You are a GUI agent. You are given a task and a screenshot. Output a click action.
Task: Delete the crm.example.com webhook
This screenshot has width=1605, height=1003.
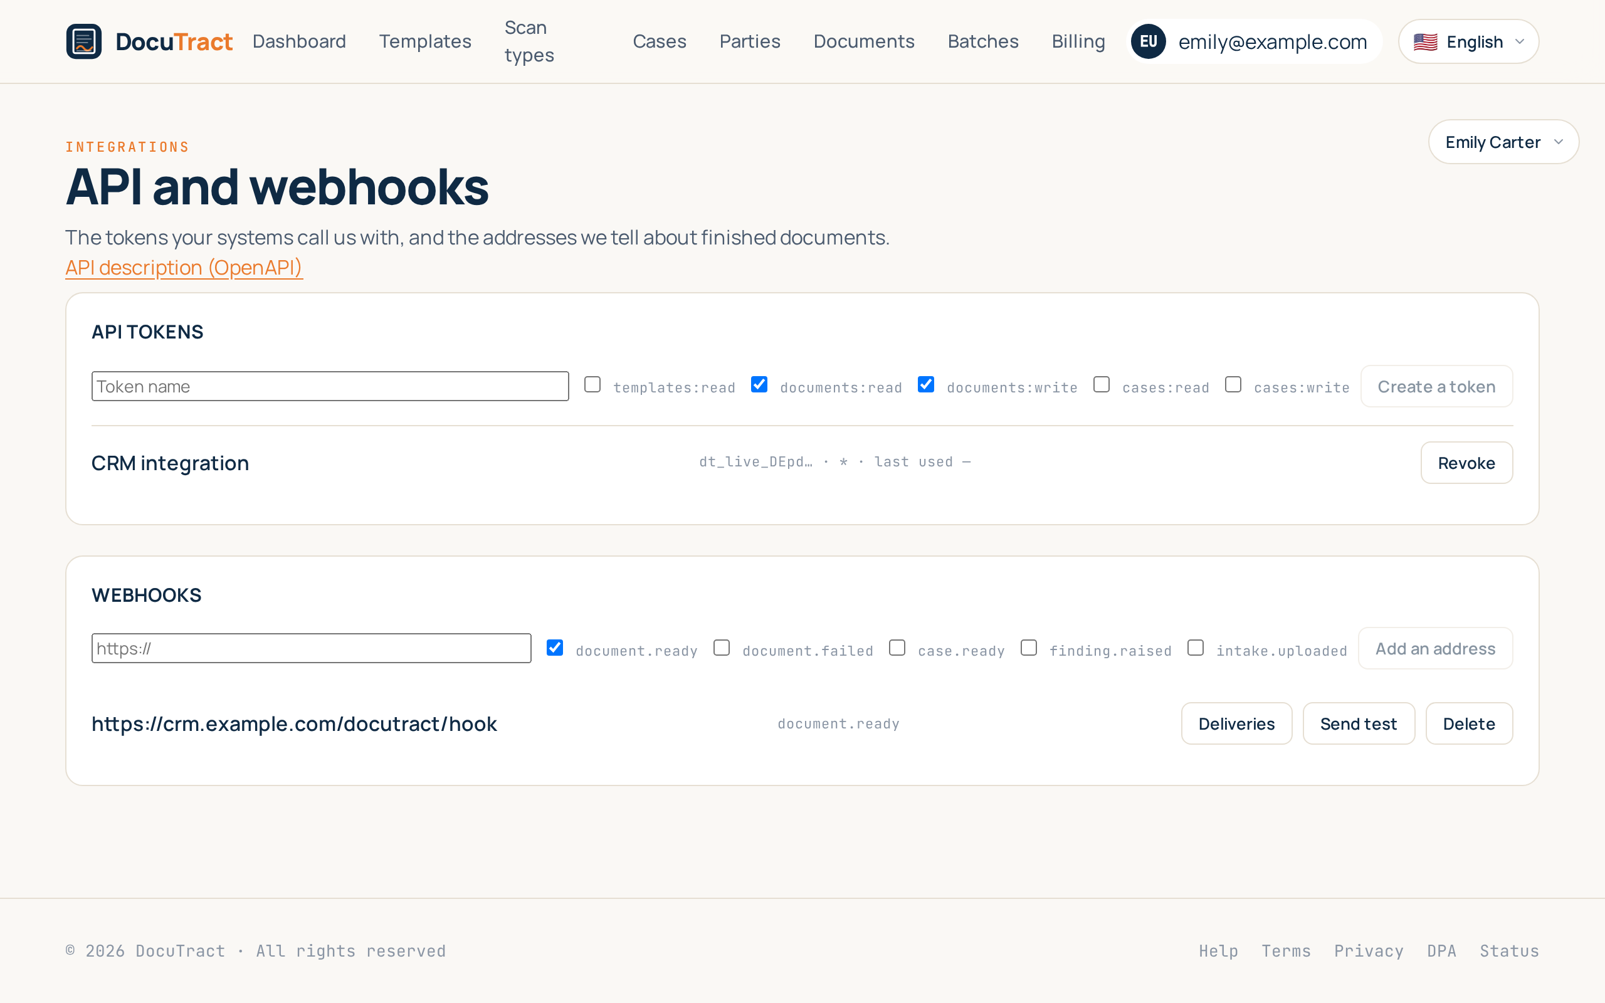click(1469, 723)
